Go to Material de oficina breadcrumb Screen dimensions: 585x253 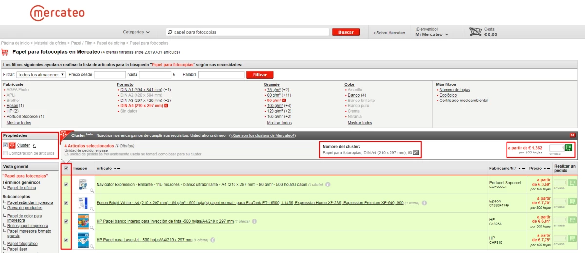[51, 43]
